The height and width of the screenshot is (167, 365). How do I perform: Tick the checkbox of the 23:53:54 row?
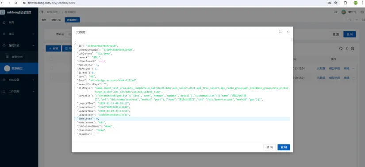click(52, 68)
